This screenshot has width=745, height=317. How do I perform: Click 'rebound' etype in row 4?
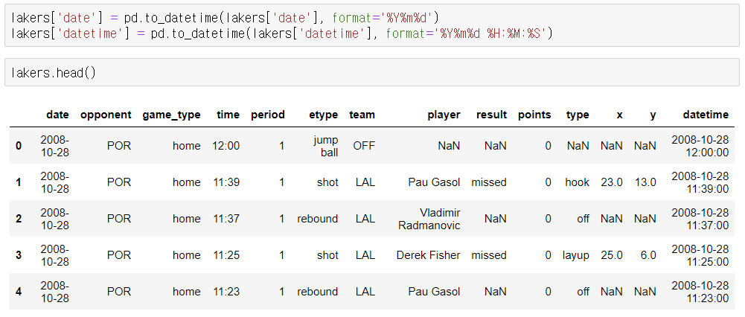coord(318,292)
